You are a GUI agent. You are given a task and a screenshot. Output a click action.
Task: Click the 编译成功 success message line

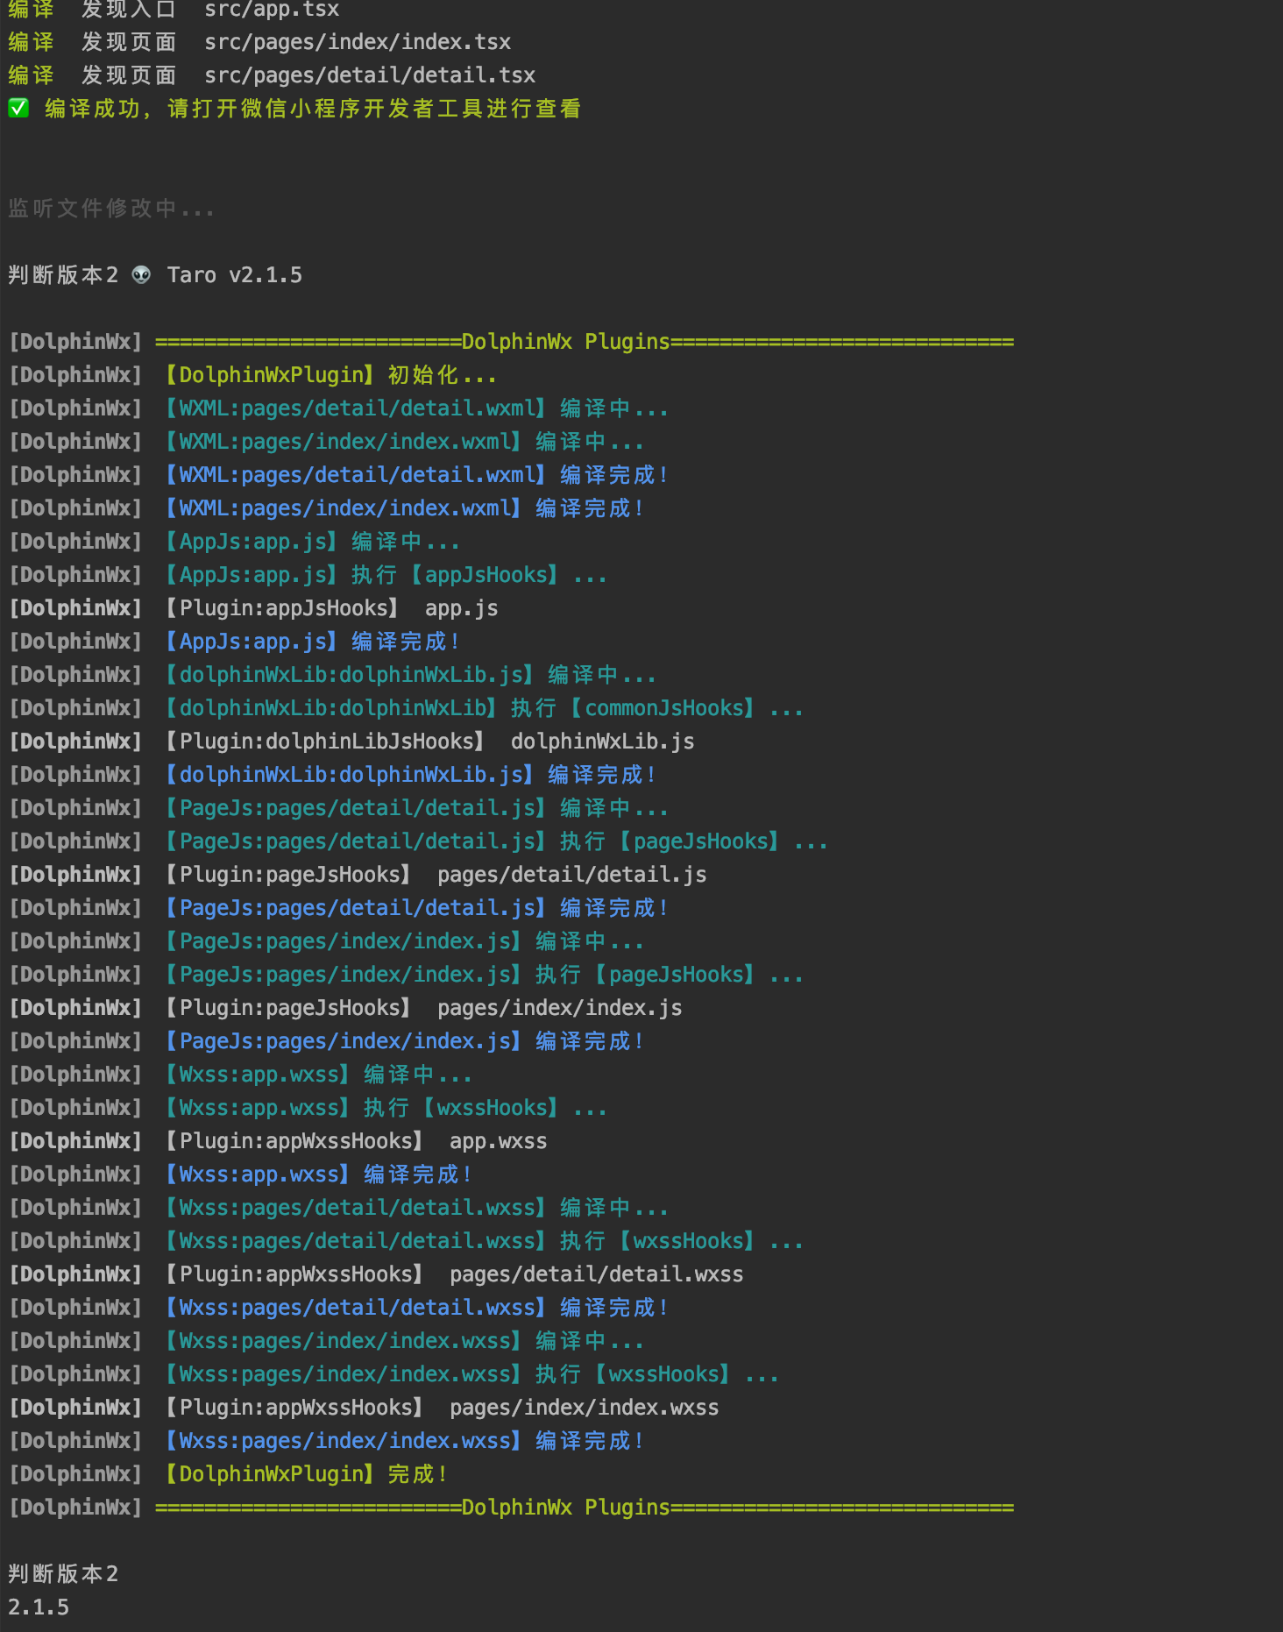coord(294,109)
